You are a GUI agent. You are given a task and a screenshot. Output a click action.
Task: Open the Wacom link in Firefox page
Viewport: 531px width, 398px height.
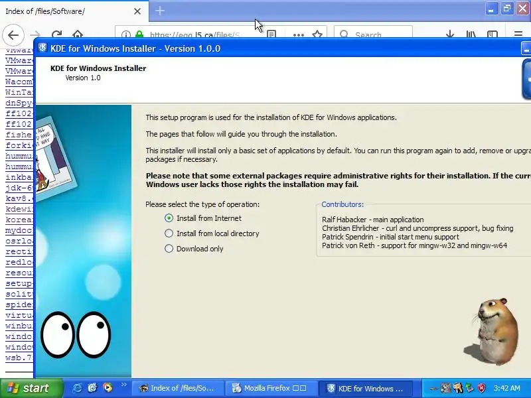coord(19,82)
